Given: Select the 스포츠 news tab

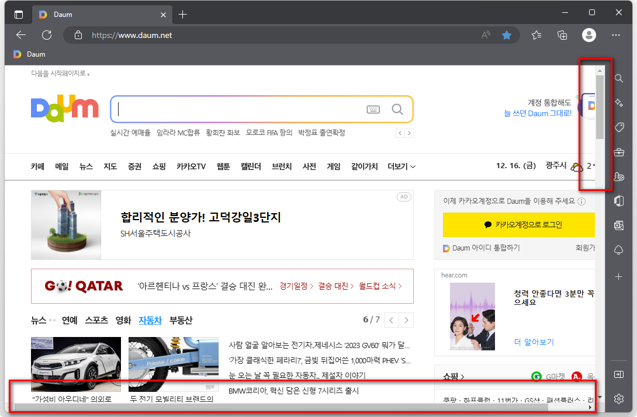Looking at the screenshot, I should click(96, 321).
